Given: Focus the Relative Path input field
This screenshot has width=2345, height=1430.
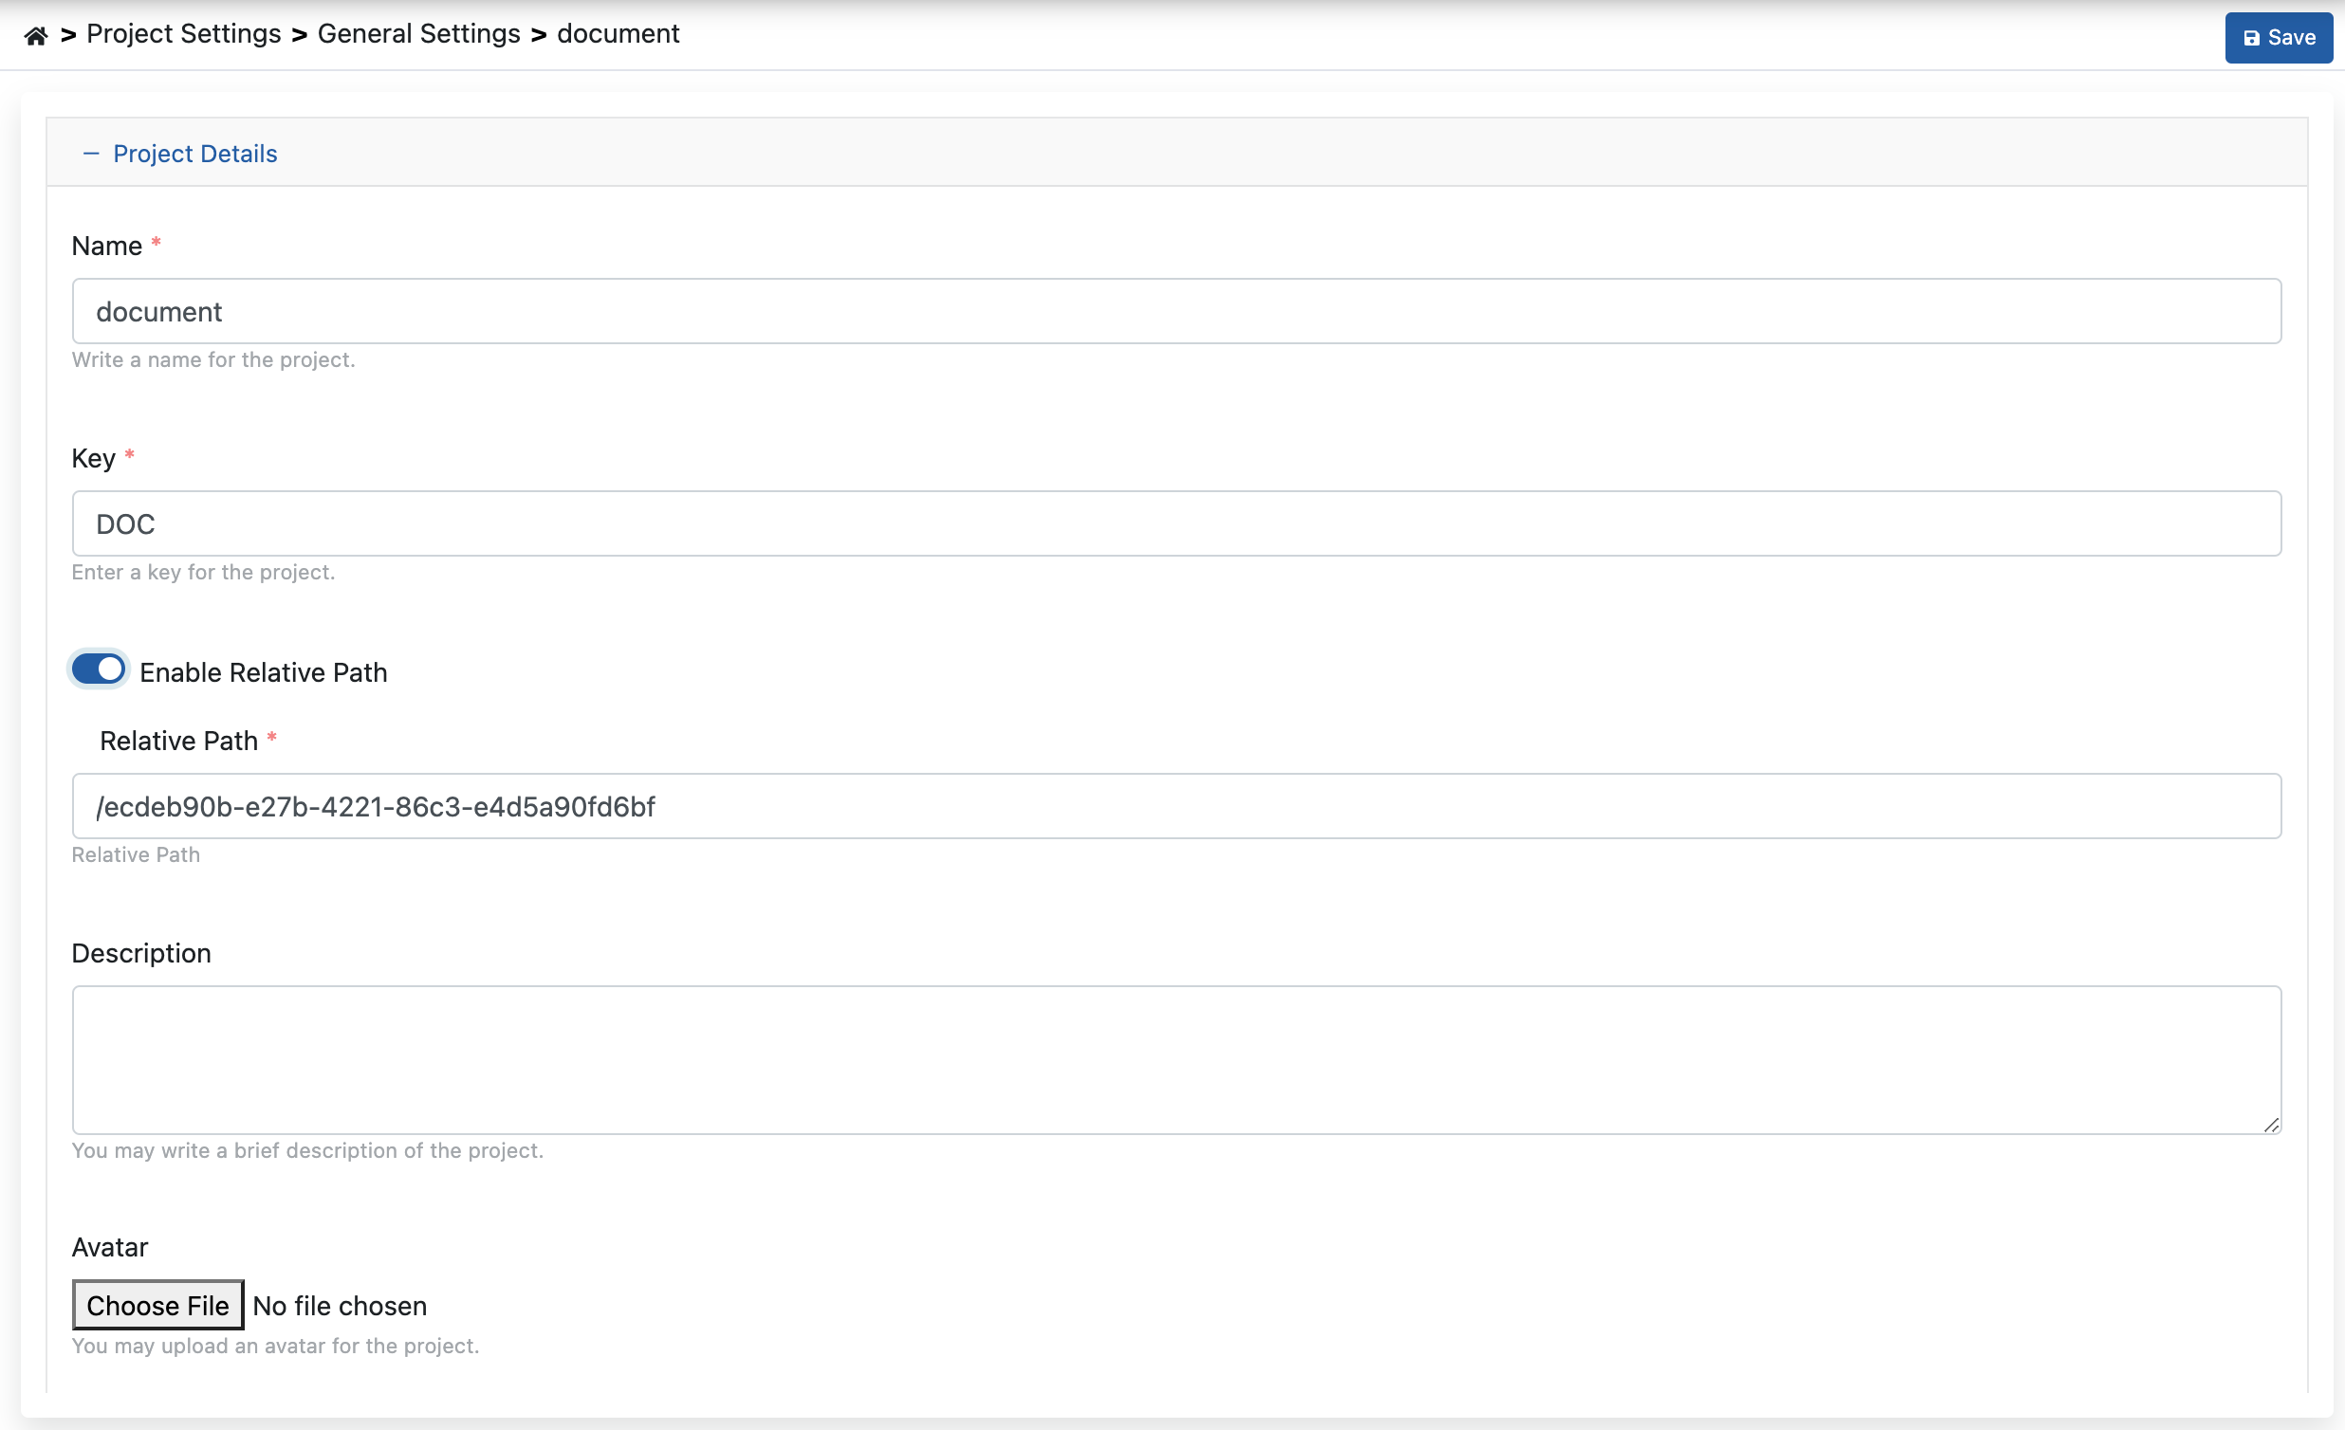Looking at the screenshot, I should (x=1176, y=806).
